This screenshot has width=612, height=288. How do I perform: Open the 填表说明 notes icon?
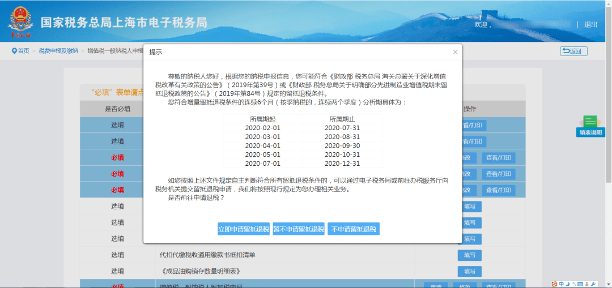[x=590, y=126]
